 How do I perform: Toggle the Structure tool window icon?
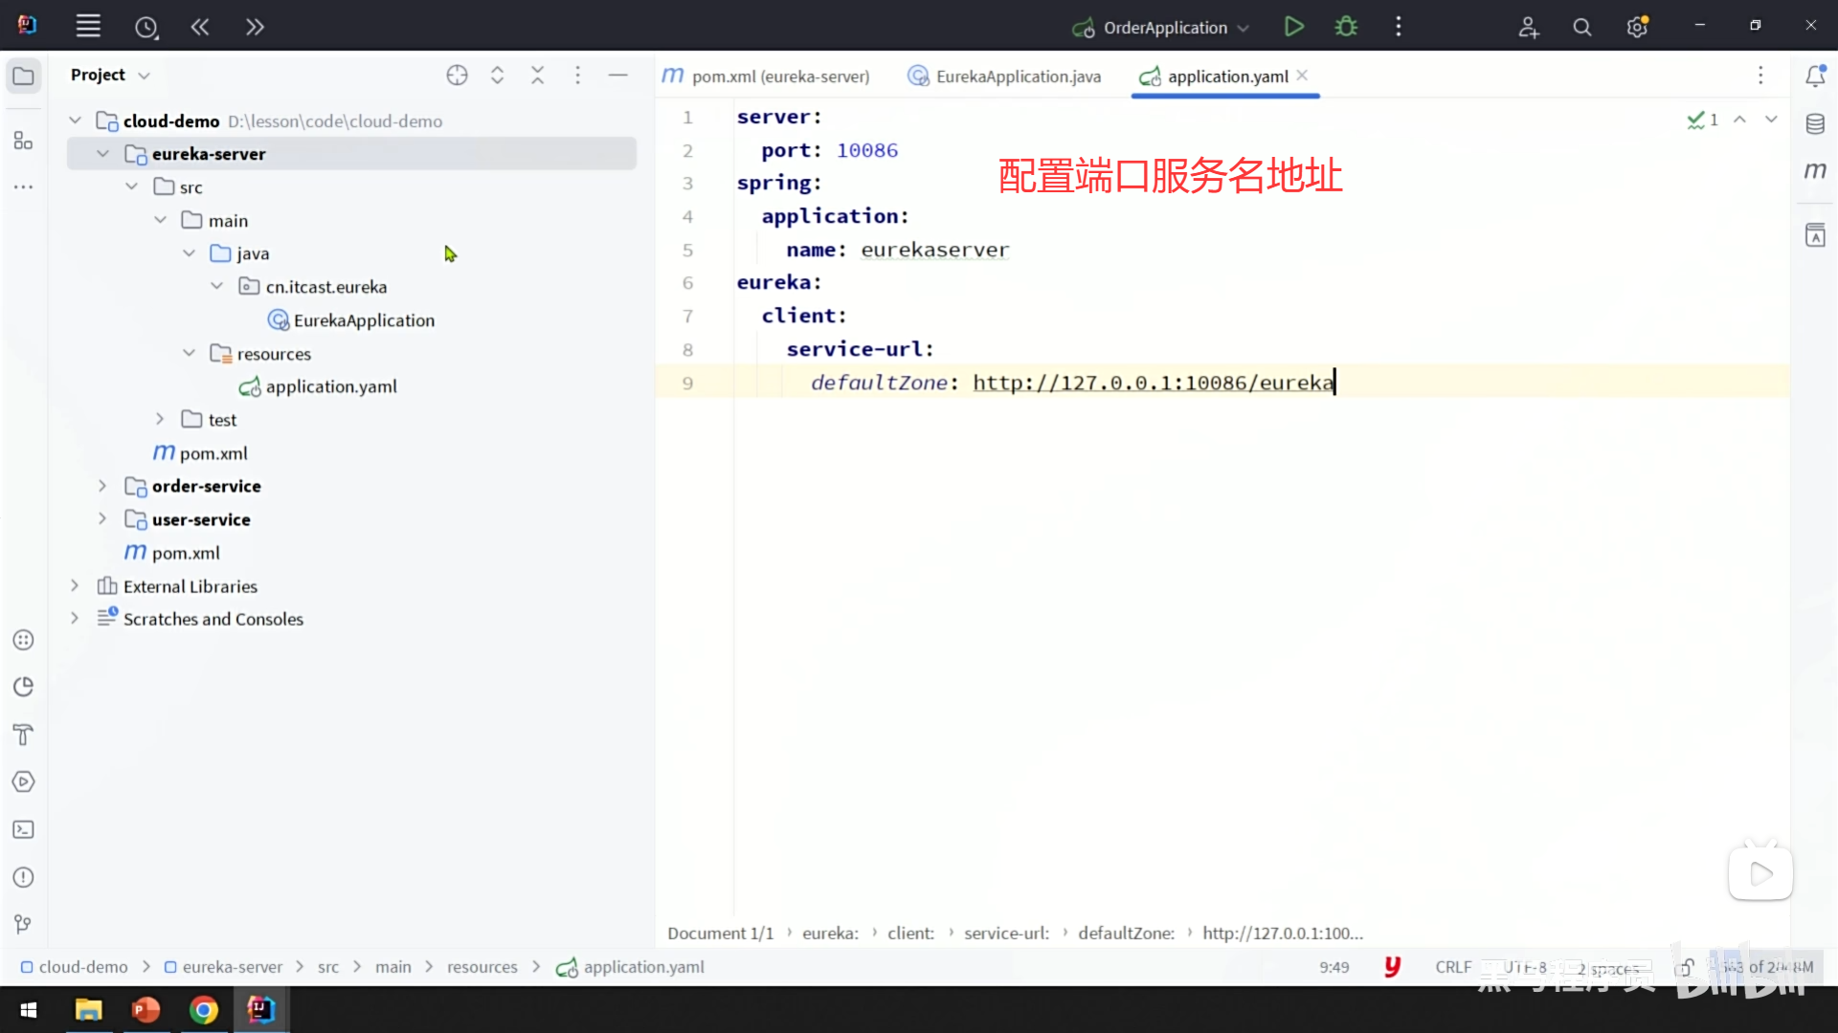click(23, 142)
